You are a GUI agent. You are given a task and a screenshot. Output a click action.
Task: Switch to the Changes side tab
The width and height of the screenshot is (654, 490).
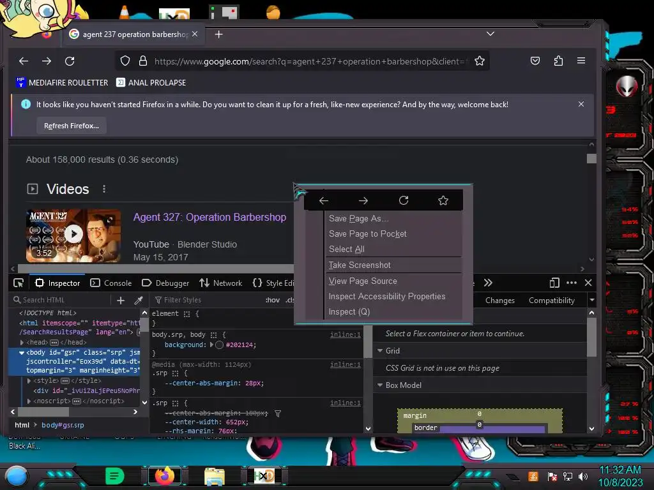(499, 301)
